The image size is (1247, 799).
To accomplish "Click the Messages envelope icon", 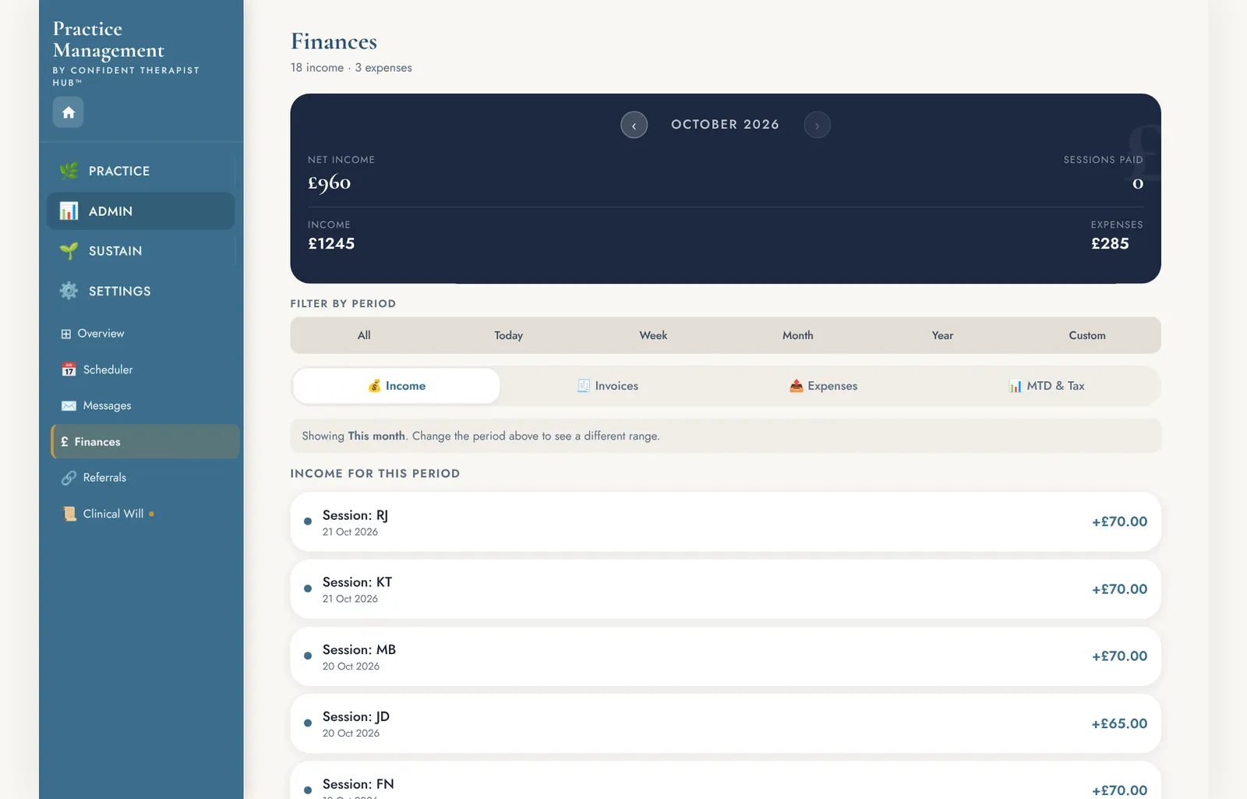I will coord(69,405).
